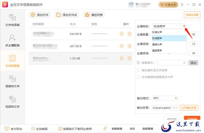Play preview for the 544.00 B file

(122, 34)
